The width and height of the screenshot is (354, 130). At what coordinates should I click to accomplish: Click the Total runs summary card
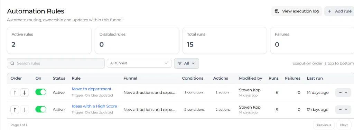click(225, 41)
